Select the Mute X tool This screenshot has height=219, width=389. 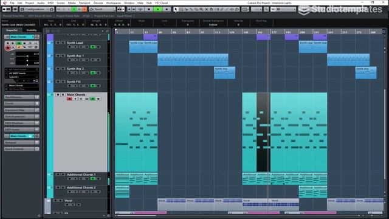point(207,9)
